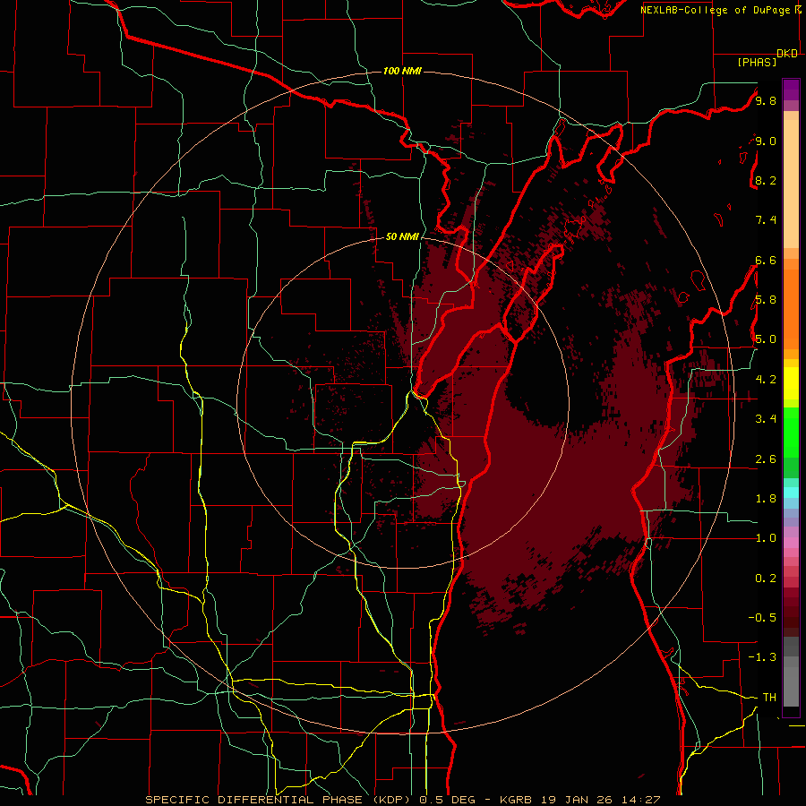This screenshot has width=806, height=806.
Task: Pick the bright green segment of the color bar
Action: (x=791, y=433)
